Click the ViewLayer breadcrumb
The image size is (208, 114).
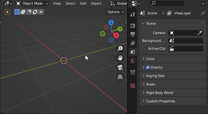pyautogui.click(x=179, y=13)
